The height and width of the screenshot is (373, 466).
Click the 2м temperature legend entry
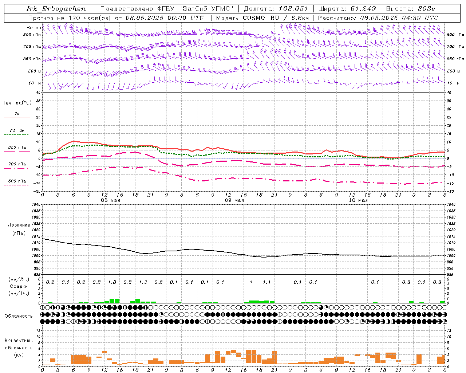coord(17,114)
